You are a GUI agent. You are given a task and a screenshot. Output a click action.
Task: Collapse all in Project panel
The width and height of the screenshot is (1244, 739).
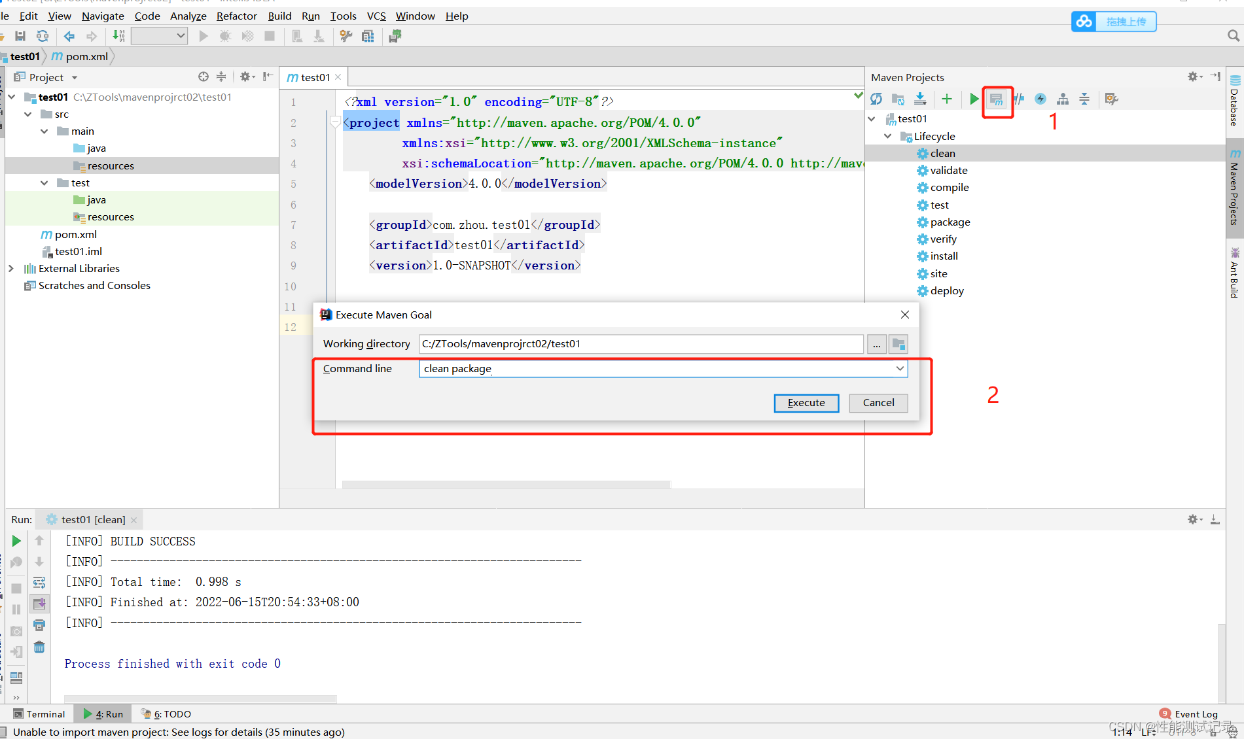221,77
